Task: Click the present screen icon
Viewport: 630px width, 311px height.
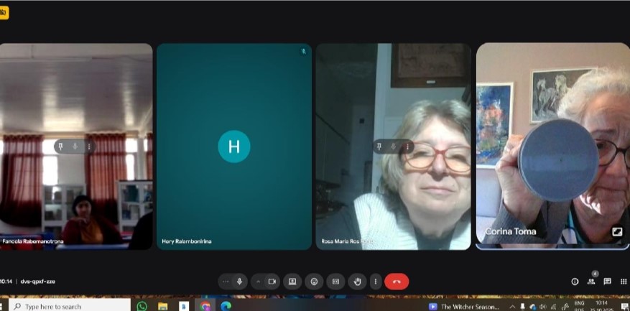Action: point(292,282)
